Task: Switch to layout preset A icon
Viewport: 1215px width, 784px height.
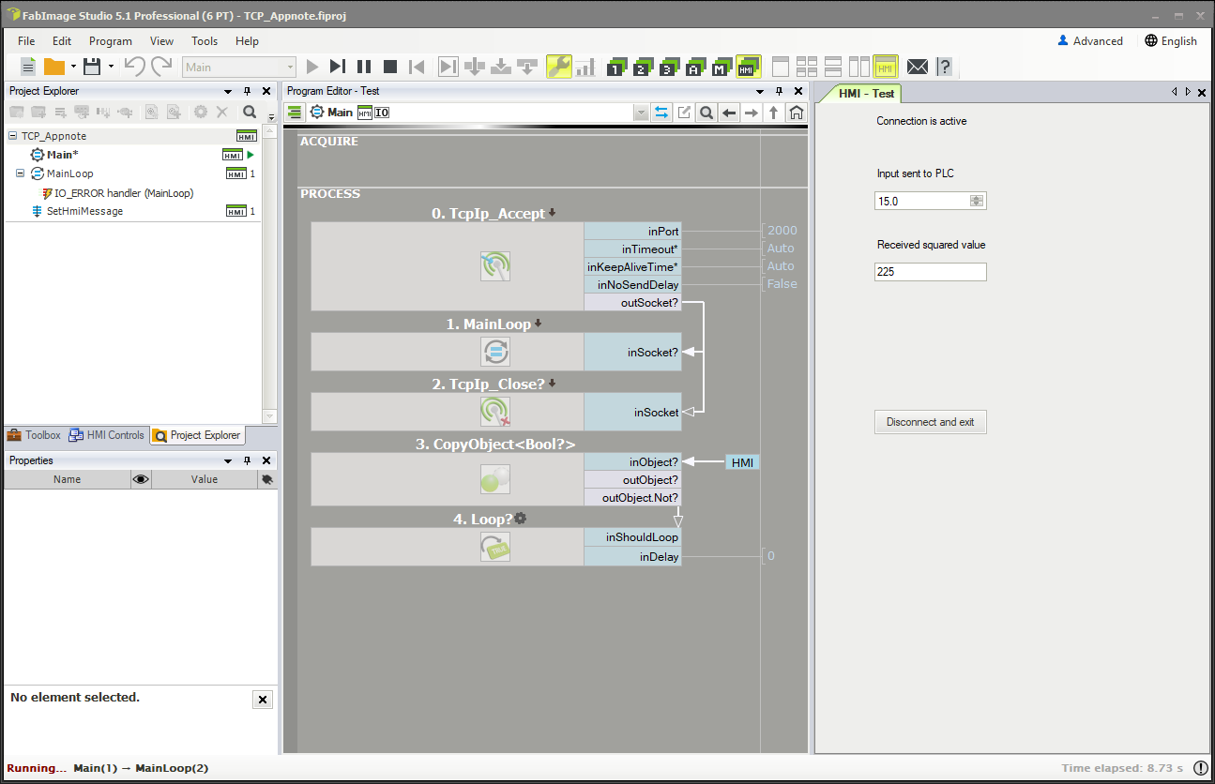Action: tap(694, 67)
